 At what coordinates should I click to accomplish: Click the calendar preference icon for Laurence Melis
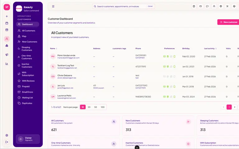tap(168, 97)
